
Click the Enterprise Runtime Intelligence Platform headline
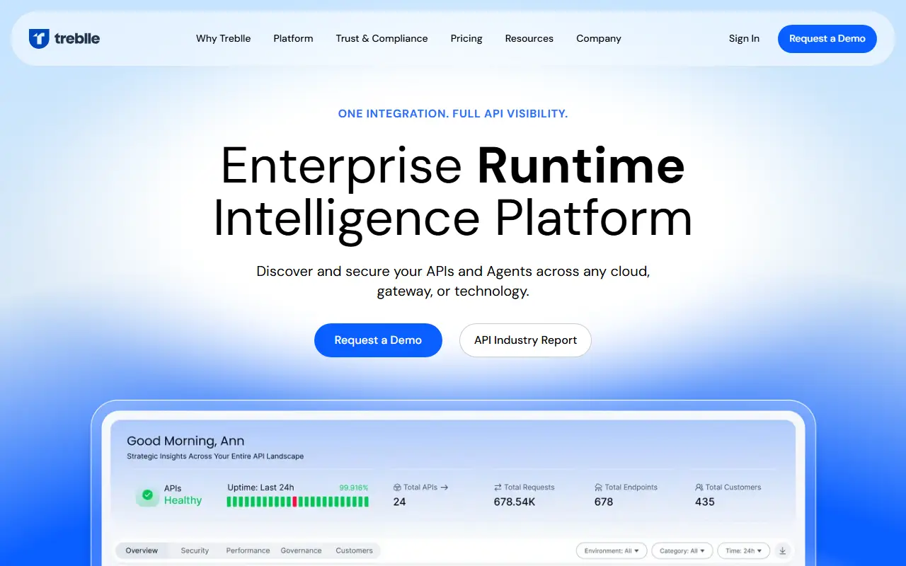click(453, 192)
